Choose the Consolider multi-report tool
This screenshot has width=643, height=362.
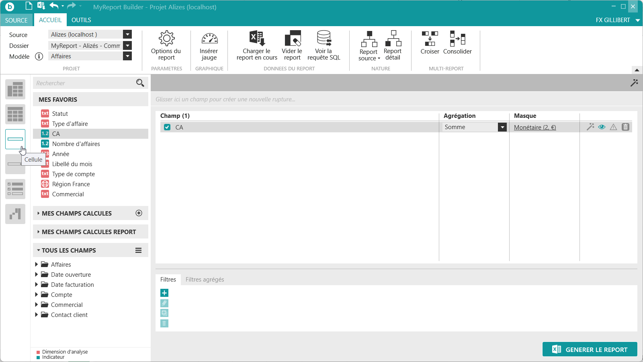(457, 43)
